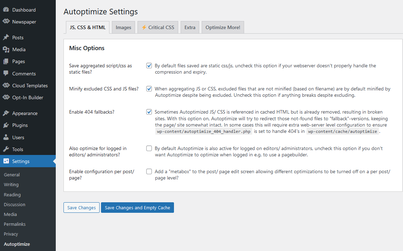This screenshot has width=403, height=251.
Task: Click the Settings sliders icon
Action: pos(6,161)
